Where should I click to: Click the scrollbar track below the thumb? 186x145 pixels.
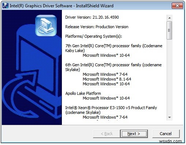(x=170, y=77)
